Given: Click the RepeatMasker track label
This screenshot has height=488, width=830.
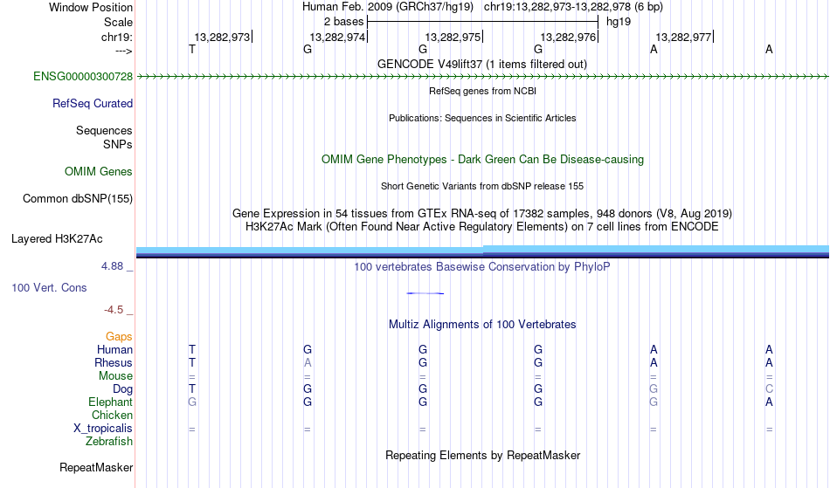Looking at the screenshot, I should (96, 468).
